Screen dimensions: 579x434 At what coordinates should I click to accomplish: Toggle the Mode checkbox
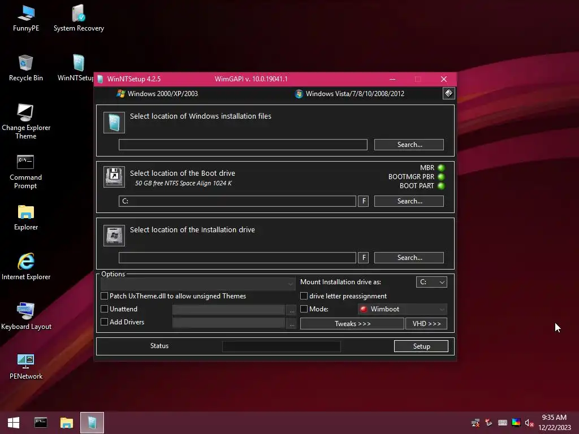tap(304, 309)
